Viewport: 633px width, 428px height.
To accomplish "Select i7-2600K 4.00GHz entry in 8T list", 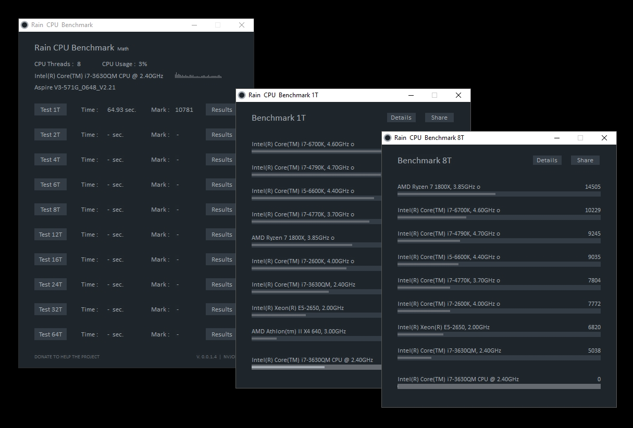I will click(x=499, y=307).
